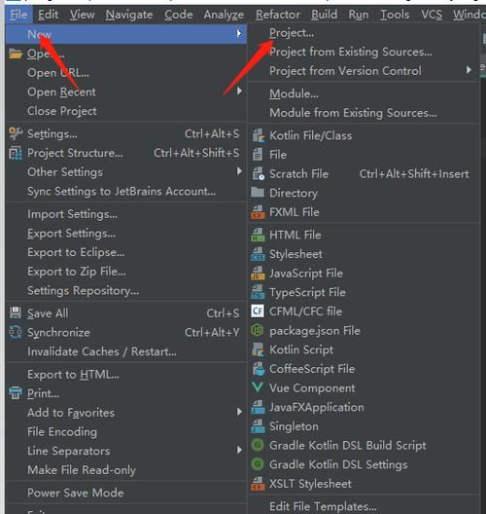Screen dimensions: 486x514
Task: Click the Project Structure icon
Action: click(16, 153)
